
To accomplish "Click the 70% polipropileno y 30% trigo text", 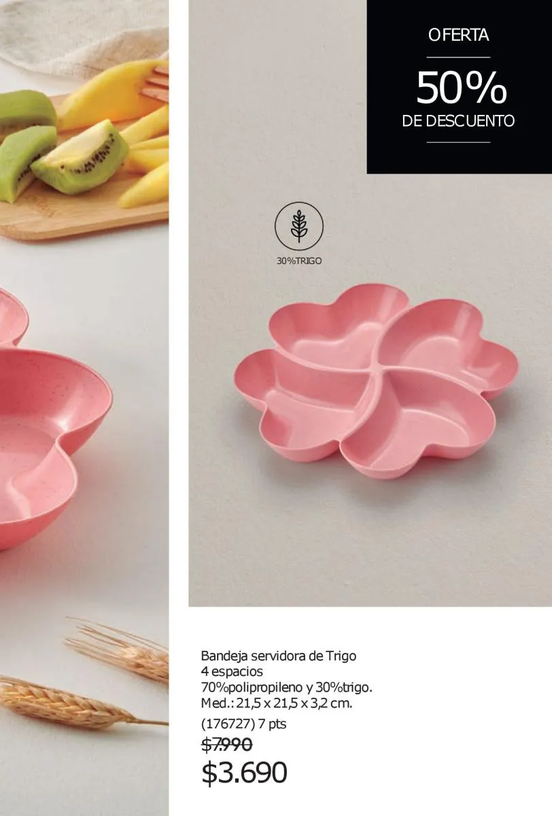I will pyautogui.click(x=286, y=687).
